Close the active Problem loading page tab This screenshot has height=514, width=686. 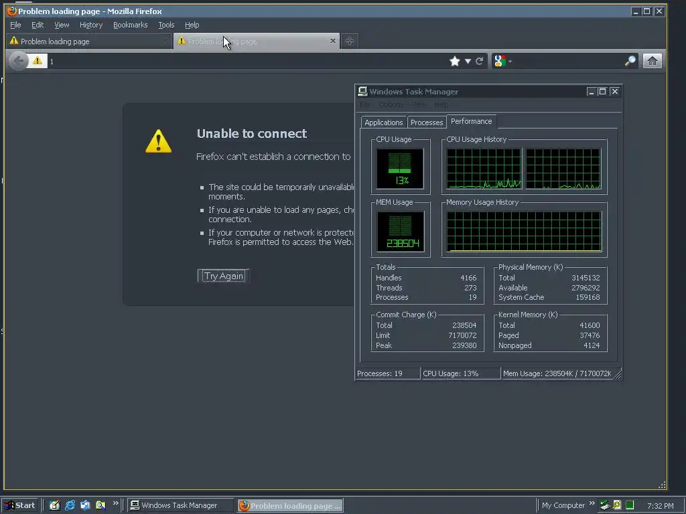coord(333,41)
